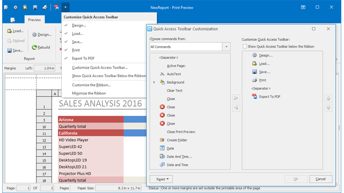
Task: Select Clear Text in the commands list
Action: (x=175, y=91)
